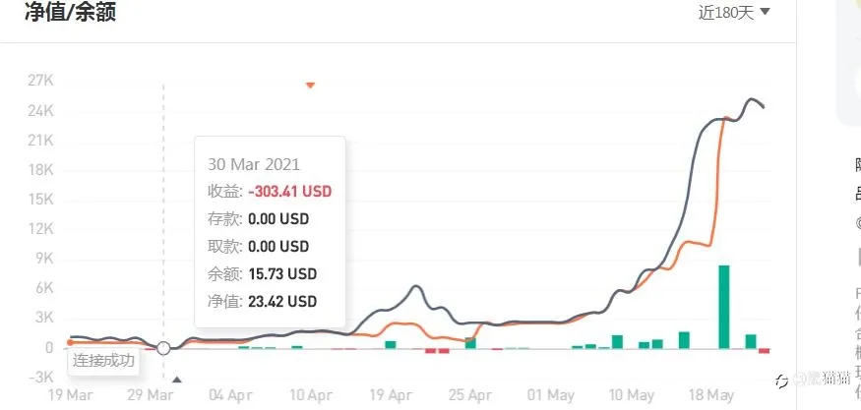The width and height of the screenshot is (861, 410).
Task: Click the dark net-value curve peak near 24K
Action: pyautogui.click(x=752, y=99)
